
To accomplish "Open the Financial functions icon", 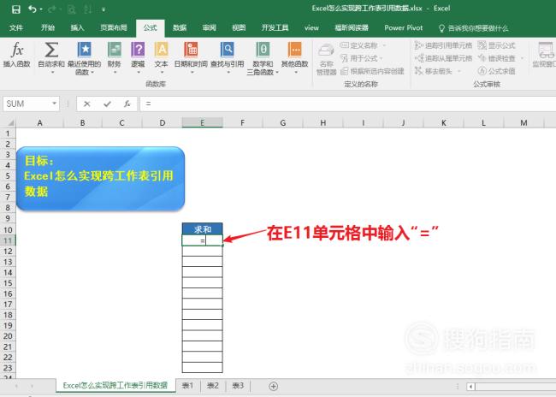I will click(114, 50).
